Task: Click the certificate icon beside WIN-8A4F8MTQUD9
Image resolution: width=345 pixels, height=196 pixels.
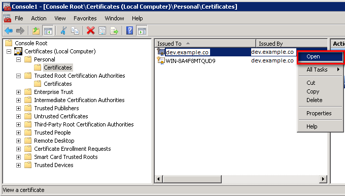Action: point(161,60)
